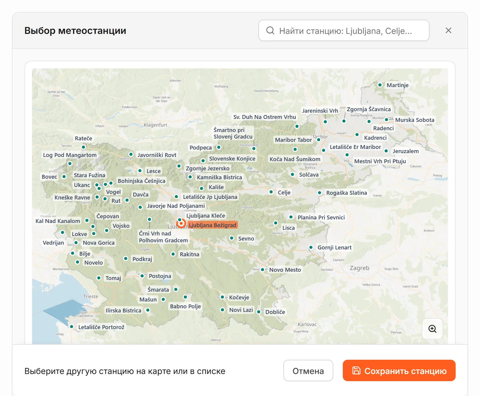Click the Letališče Er Maribor label

coord(355,147)
